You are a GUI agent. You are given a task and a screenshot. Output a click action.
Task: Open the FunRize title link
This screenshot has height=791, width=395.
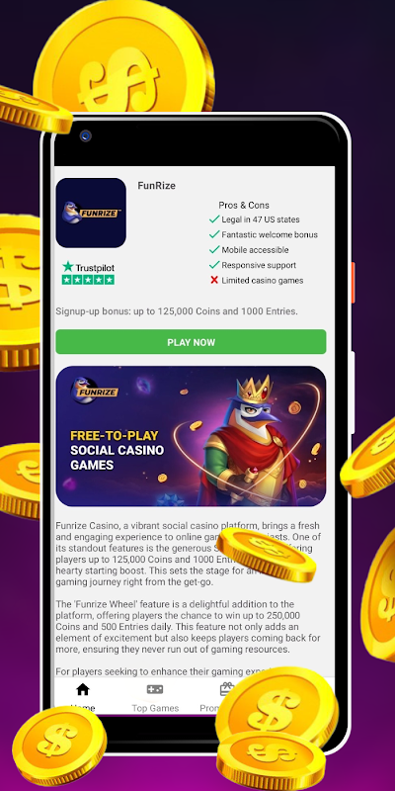click(x=157, y=186)
